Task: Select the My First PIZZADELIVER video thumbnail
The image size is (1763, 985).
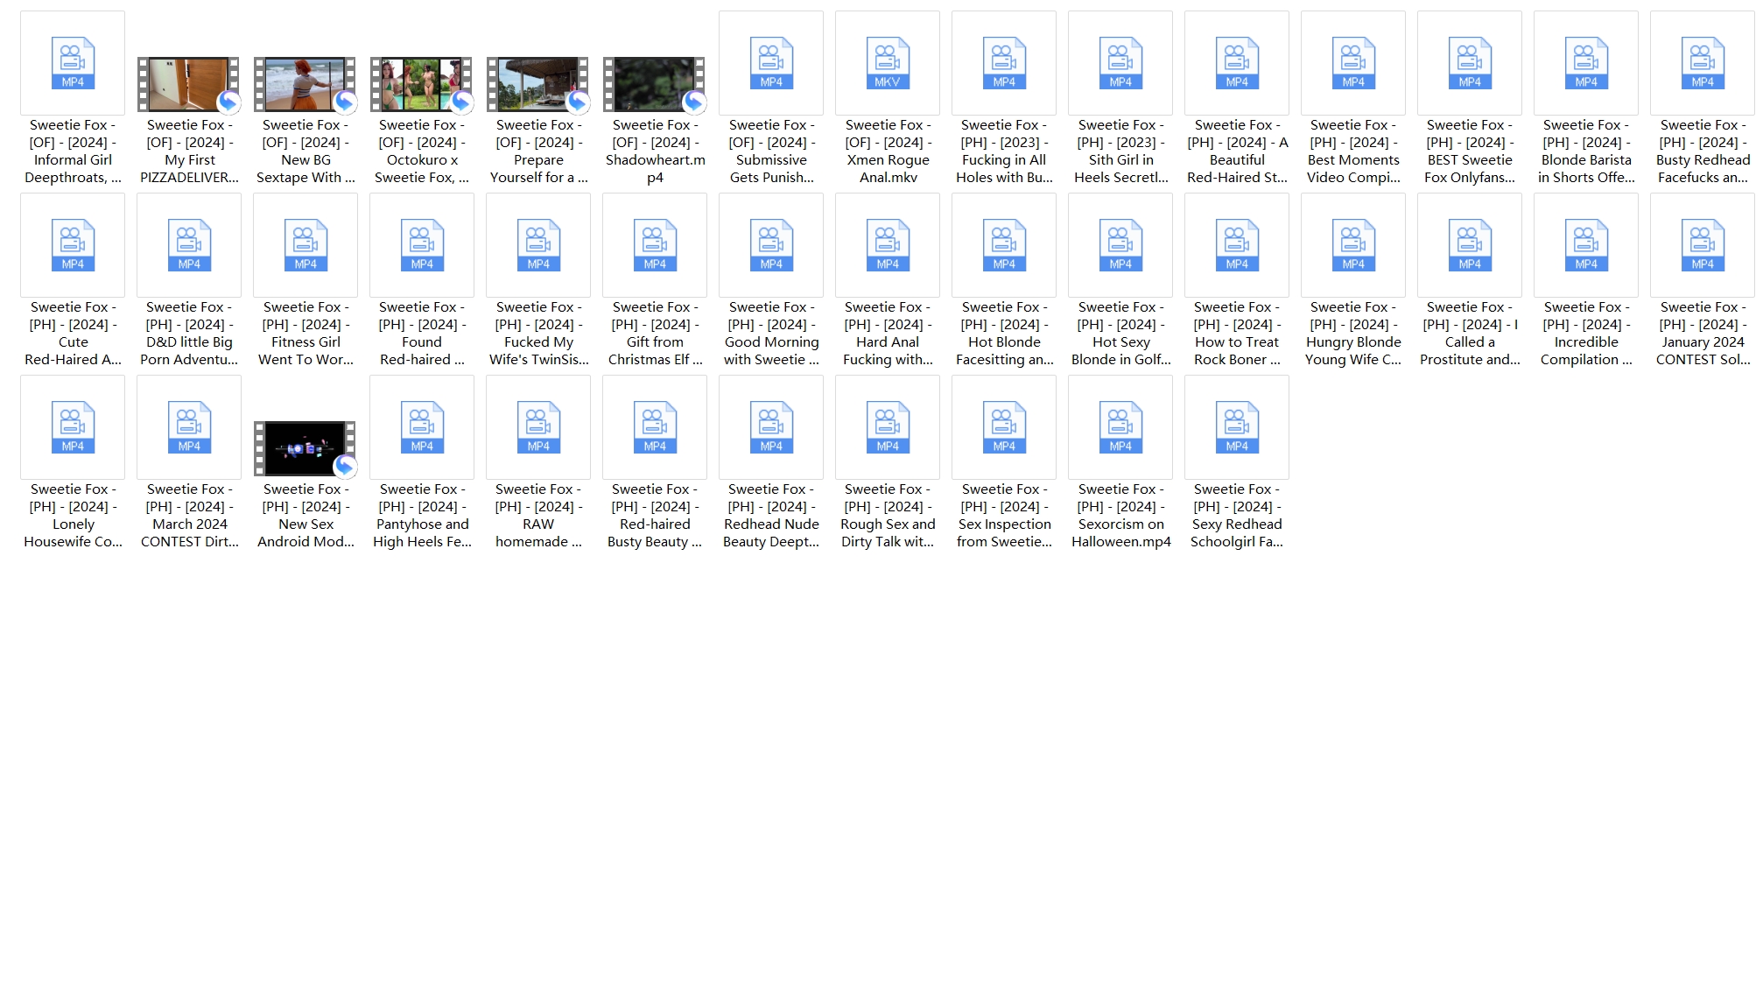Action: point(189,85)
